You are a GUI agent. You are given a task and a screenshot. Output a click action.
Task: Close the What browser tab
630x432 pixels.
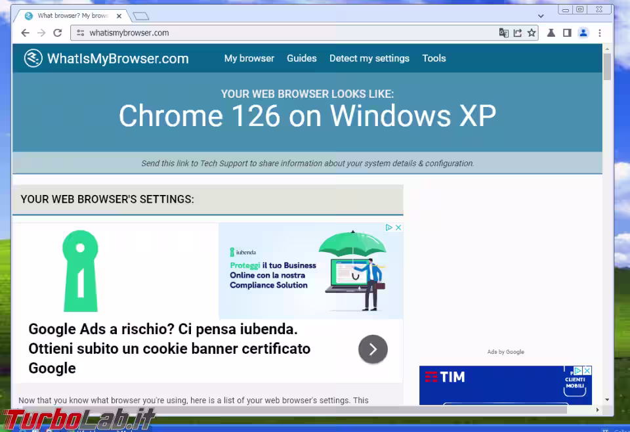119,16
